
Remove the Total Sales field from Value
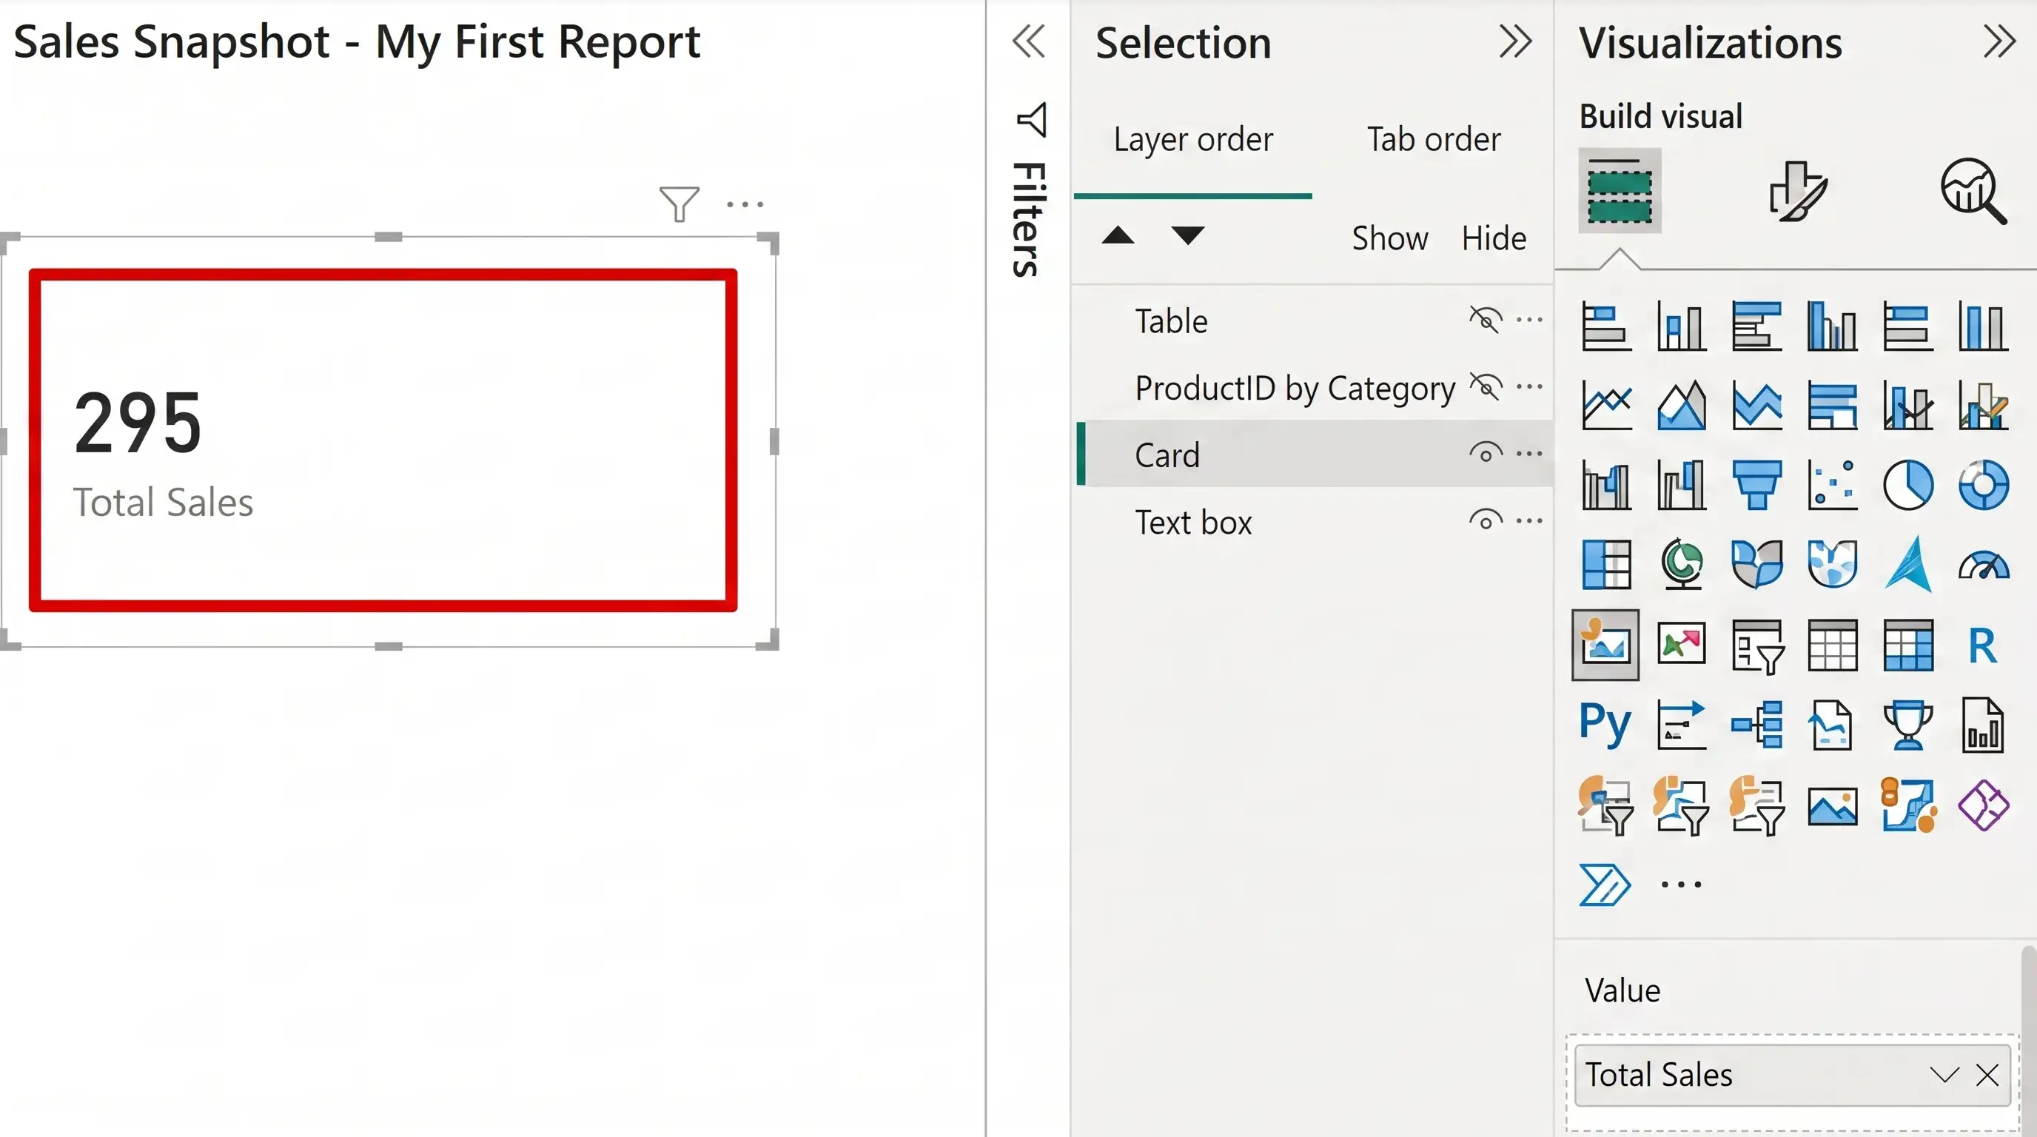[x=1987, y=1075]
